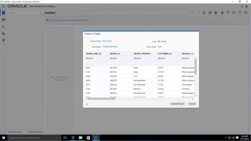Click Add to Project button
251x141 pixels.
177,104
